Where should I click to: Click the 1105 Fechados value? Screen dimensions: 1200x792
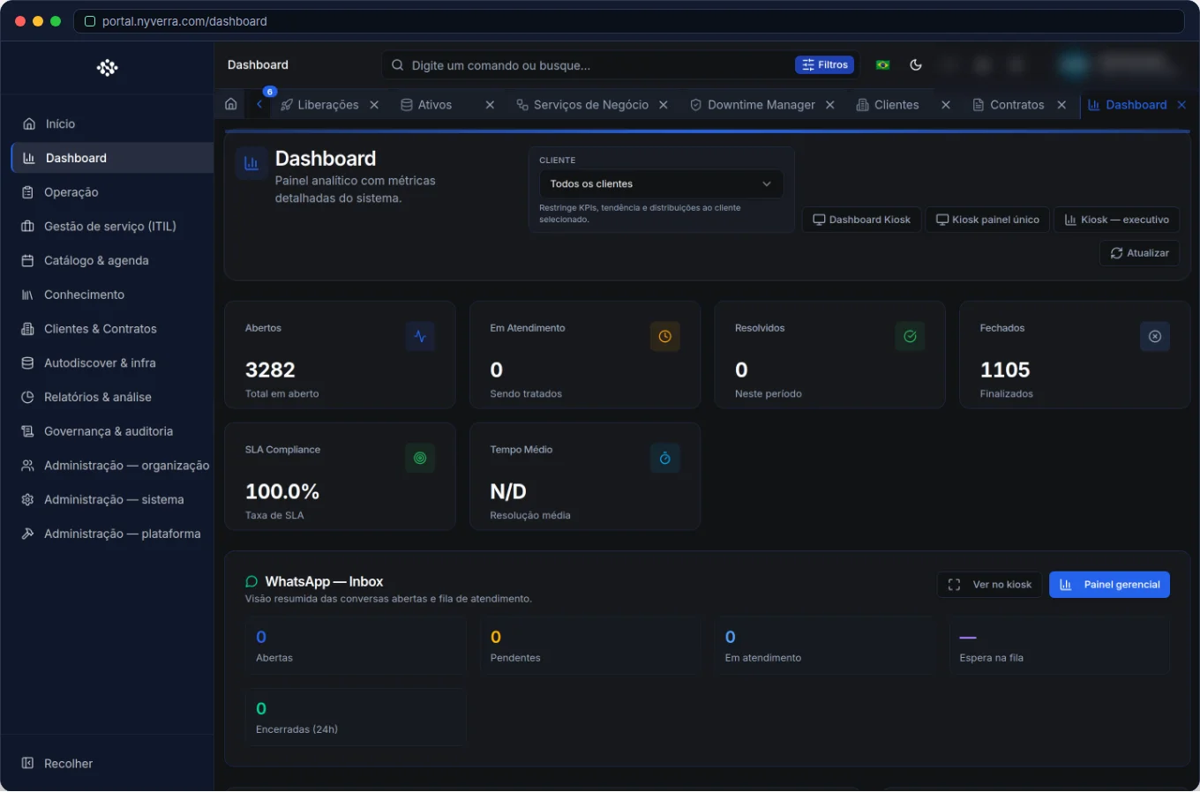tap(1005, 370)
